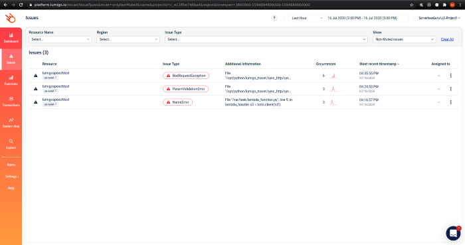Image resolution: width=465 pixels, height=245 pixels.
Task: Click timestamp 04:24:53 PM
Action: click(369, 86)
